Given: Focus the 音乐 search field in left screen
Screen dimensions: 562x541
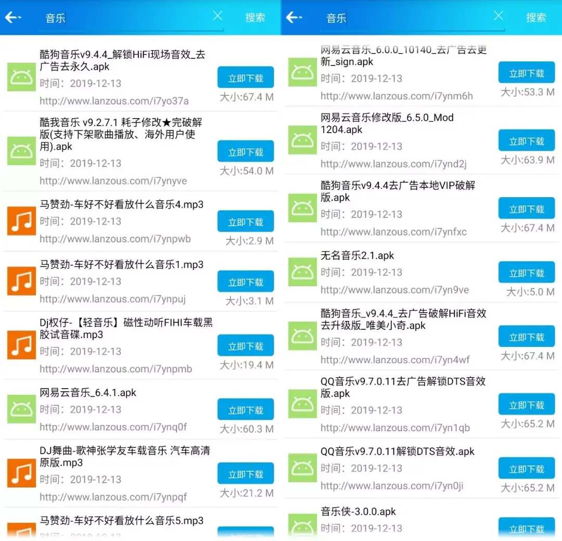Looking at the screenshot, I should tap(131, 19).
